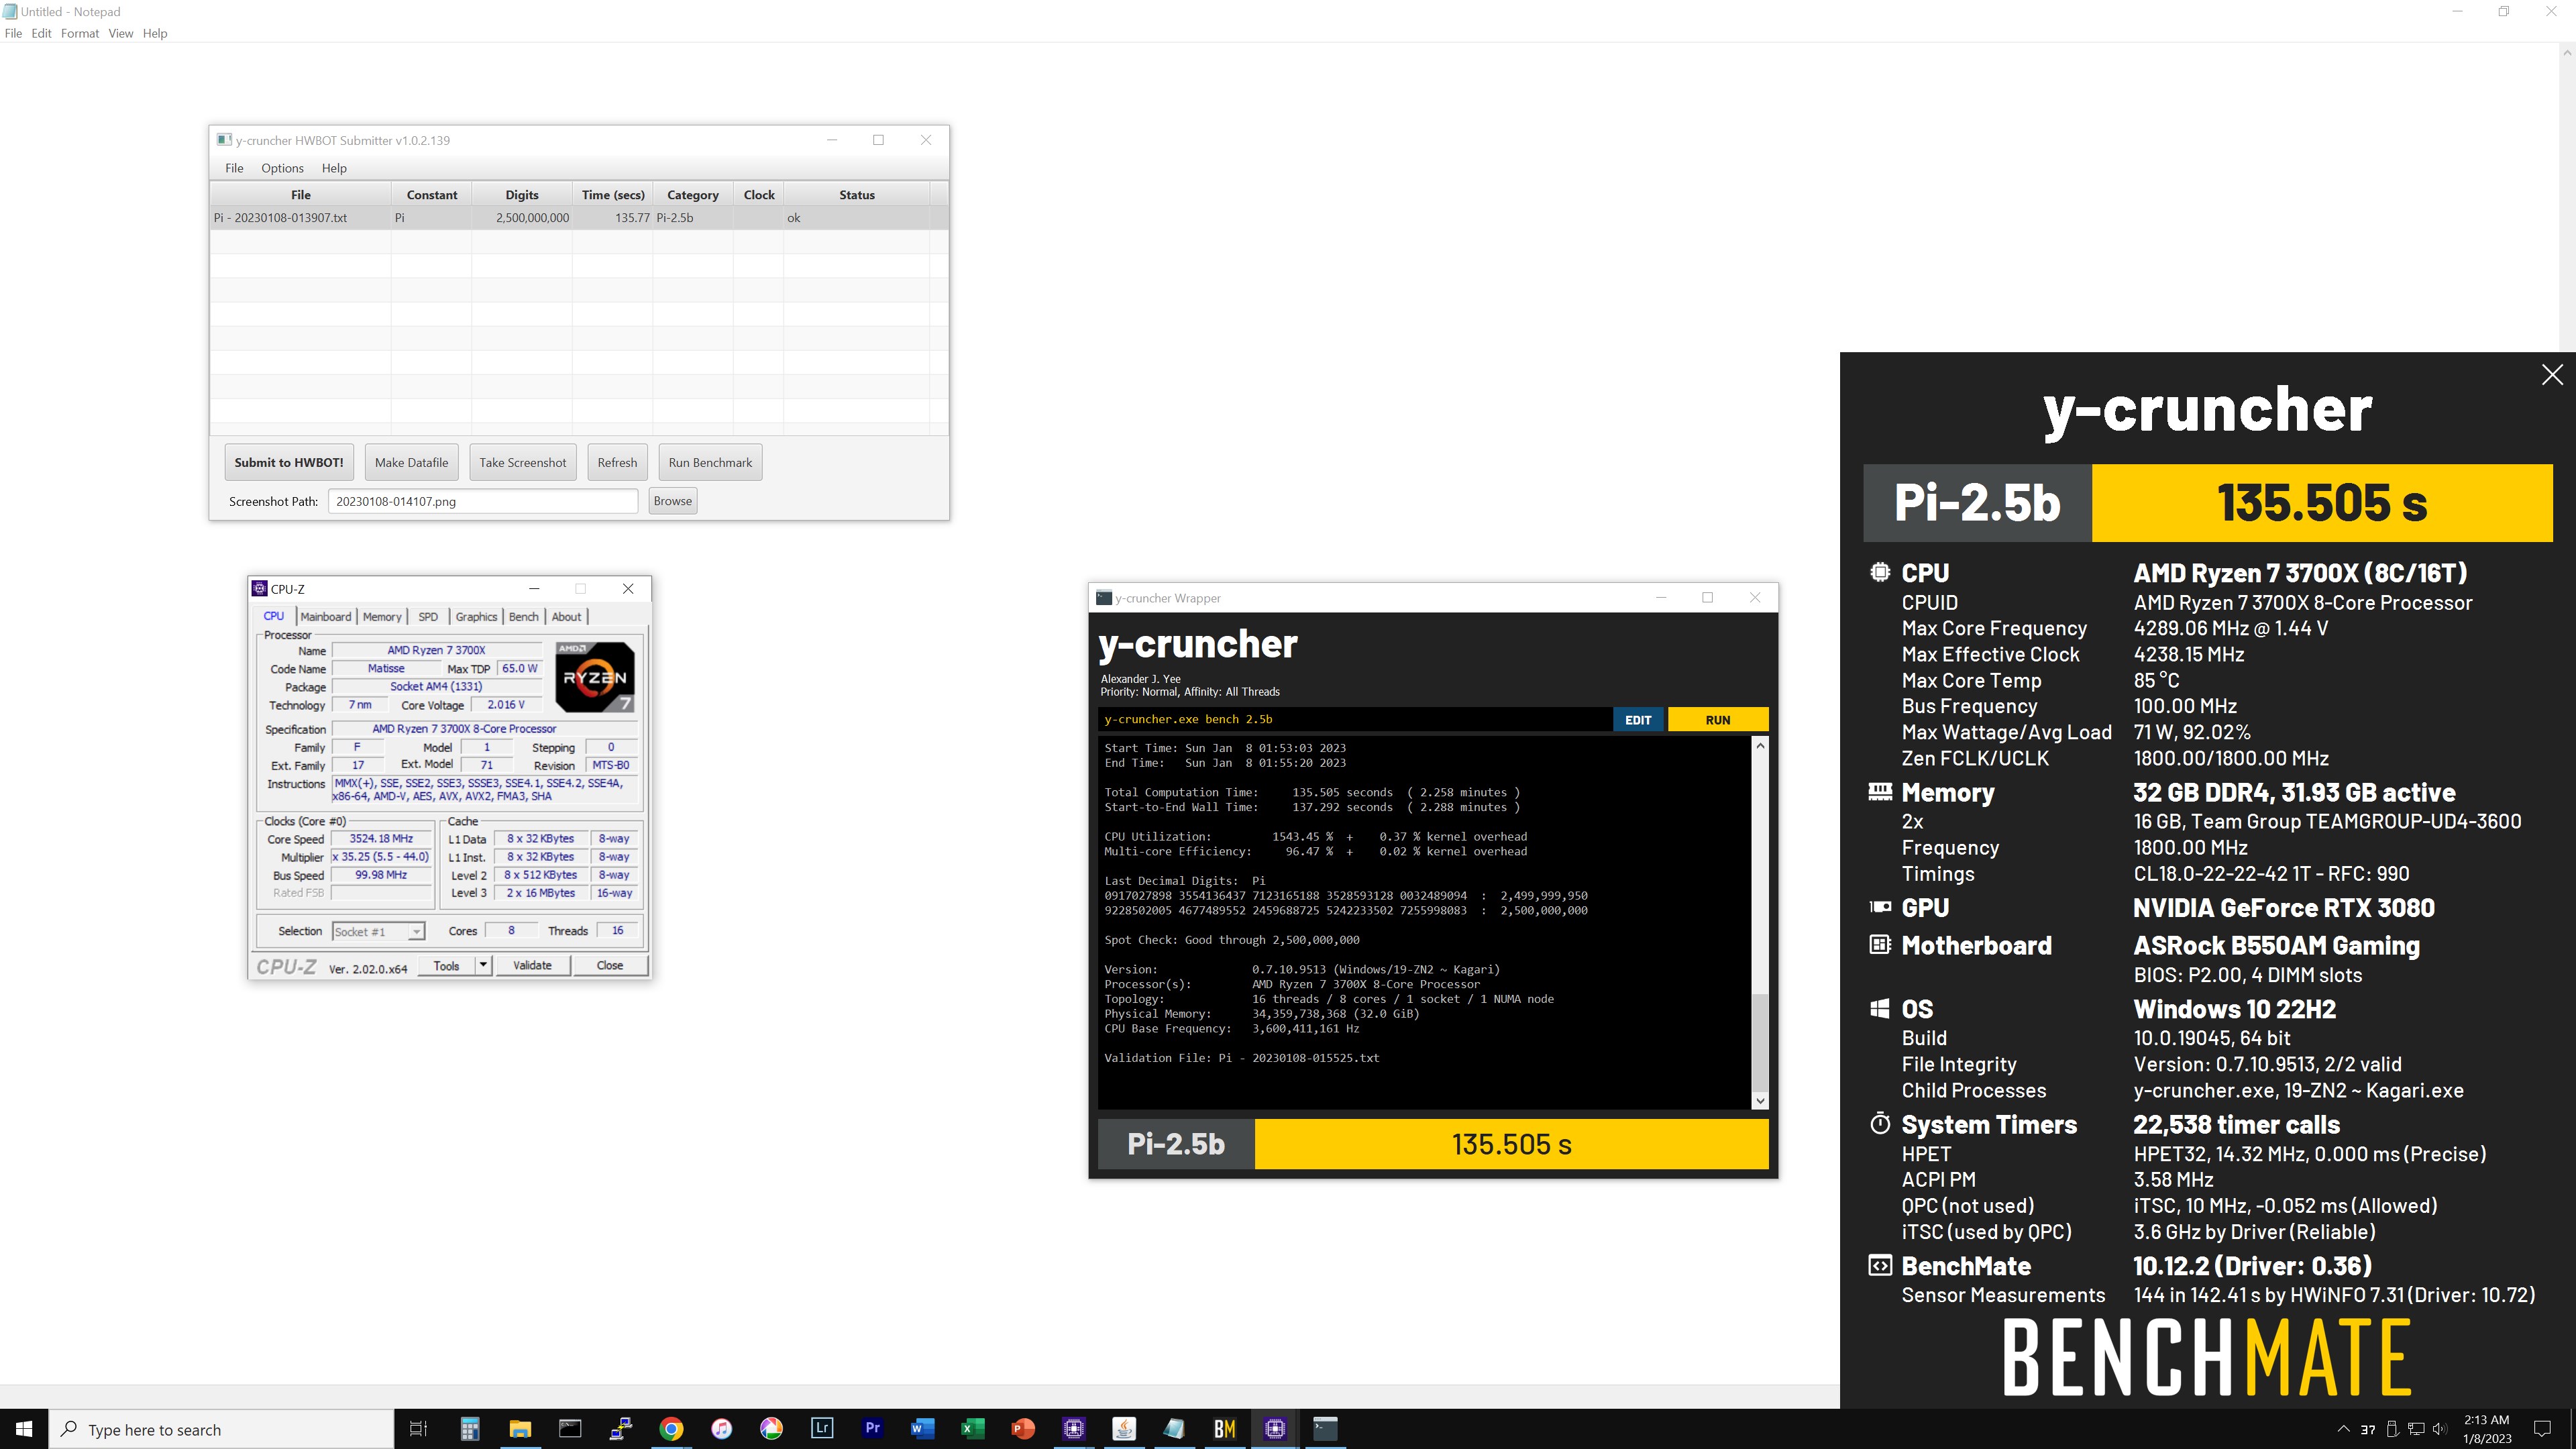Viewport: 2576px width, 1449px height.
Task: Switch to Notepad from the taskbar
Action: (x=1174, y=1428)
